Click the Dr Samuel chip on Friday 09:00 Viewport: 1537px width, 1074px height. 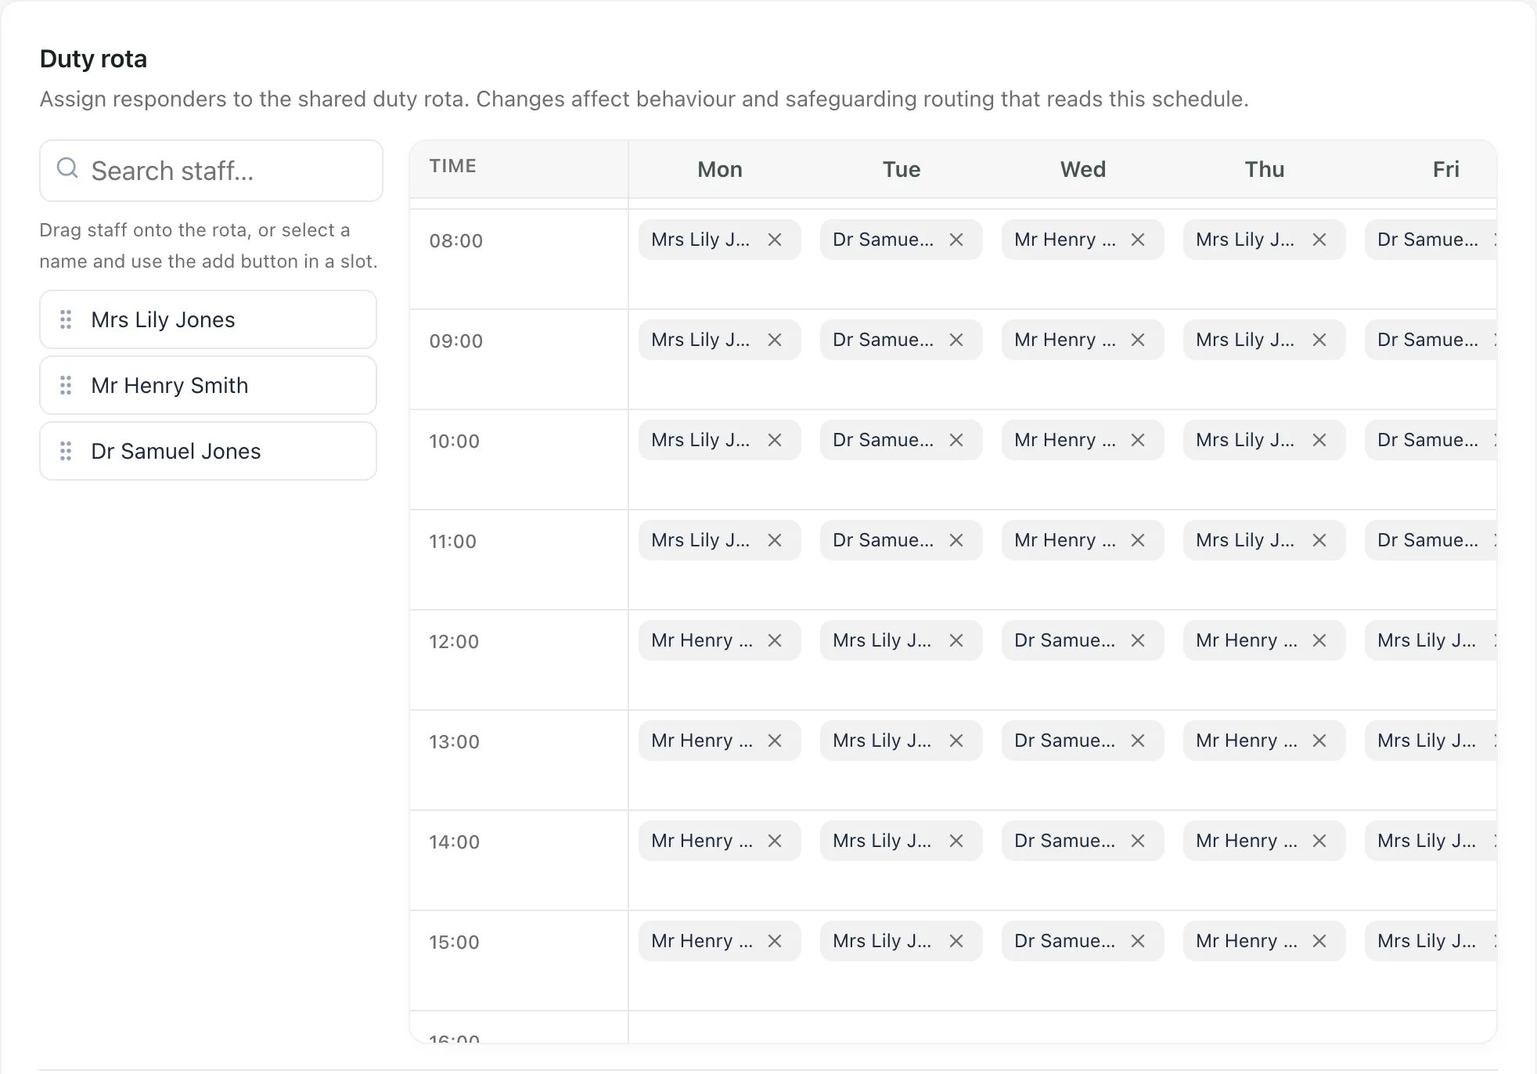pos(1431,340)
